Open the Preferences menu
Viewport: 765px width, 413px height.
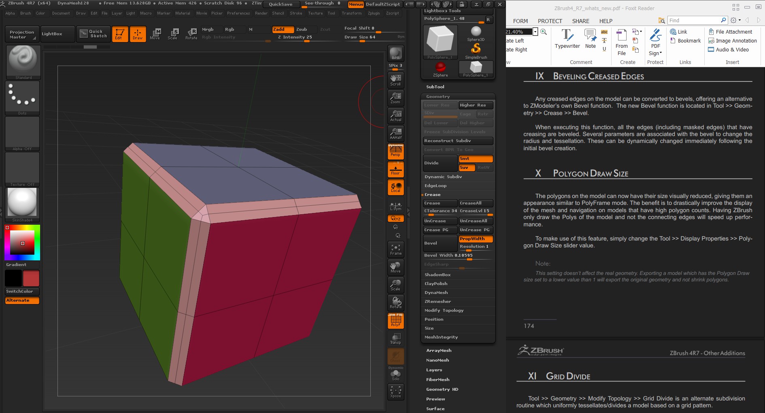(x=238, y=13)
